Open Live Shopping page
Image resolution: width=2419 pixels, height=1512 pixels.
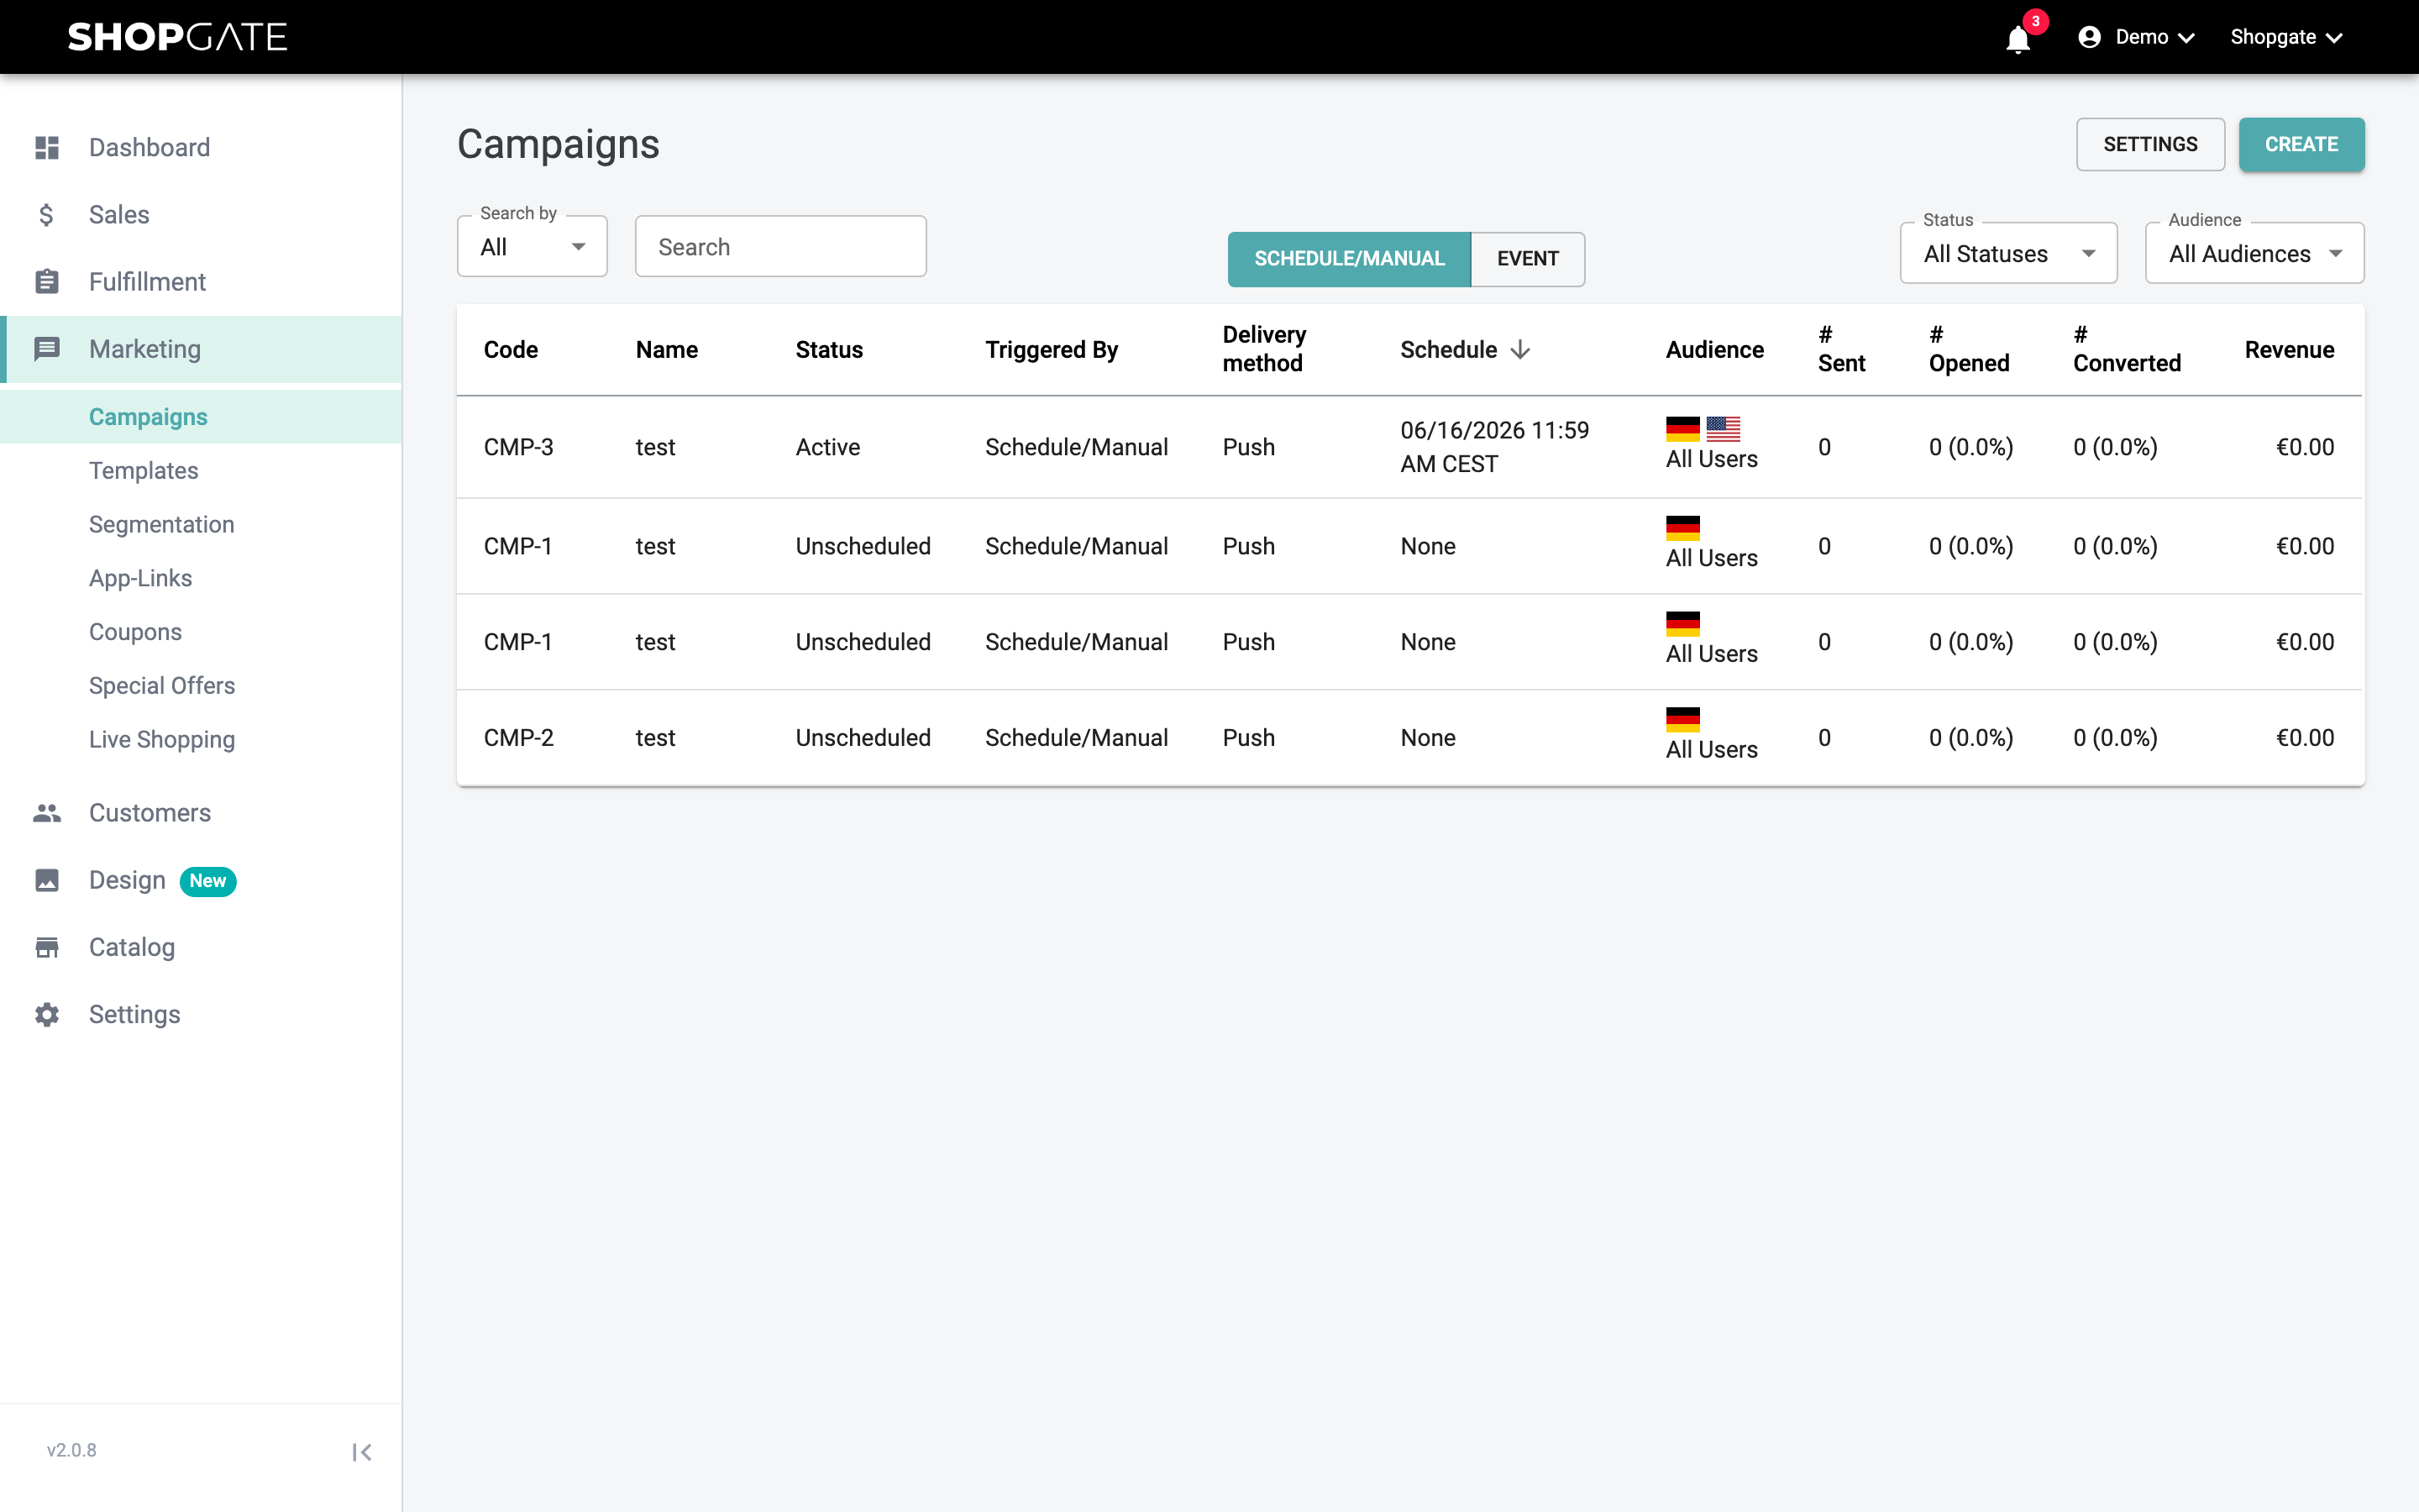[x=161, y=740]
